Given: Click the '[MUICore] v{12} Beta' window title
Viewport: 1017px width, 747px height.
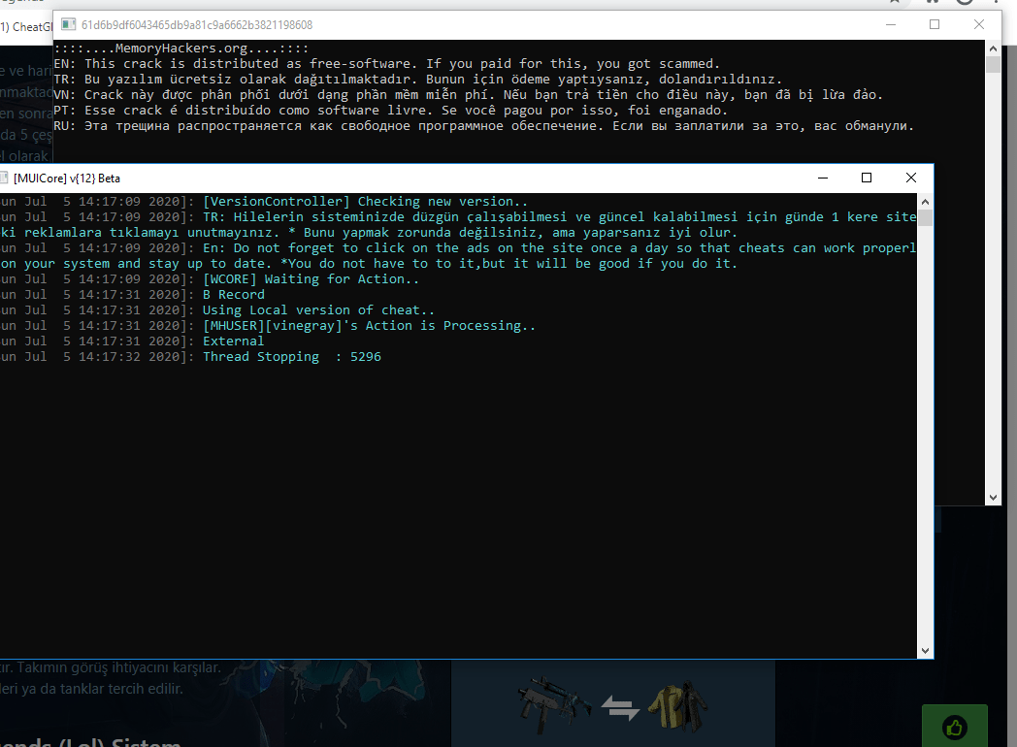Looking at the screenshot, I should 67,179.
